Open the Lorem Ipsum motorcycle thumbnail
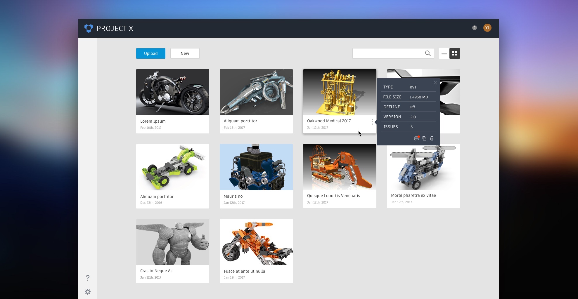Image resolution: width=578 pixels, height=299 pixels. click(x=173, y=92)
